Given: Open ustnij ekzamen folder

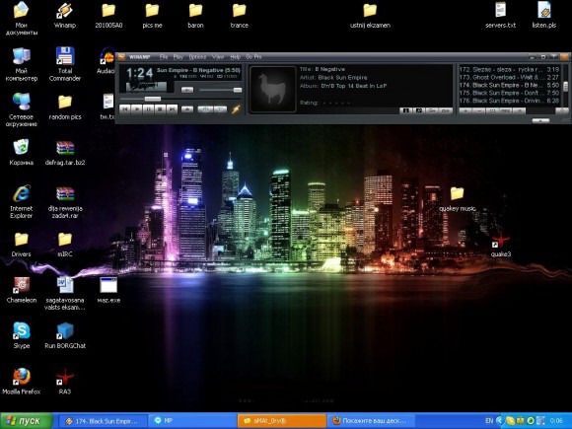Looking at the screenshot, I should [370, 16].
